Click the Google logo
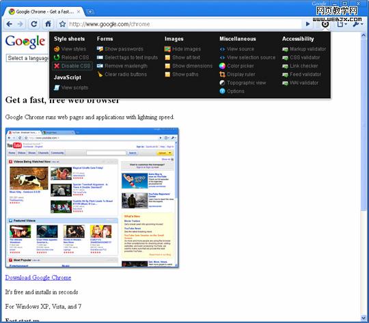This screenshot has height=323, width=369. 25,42
